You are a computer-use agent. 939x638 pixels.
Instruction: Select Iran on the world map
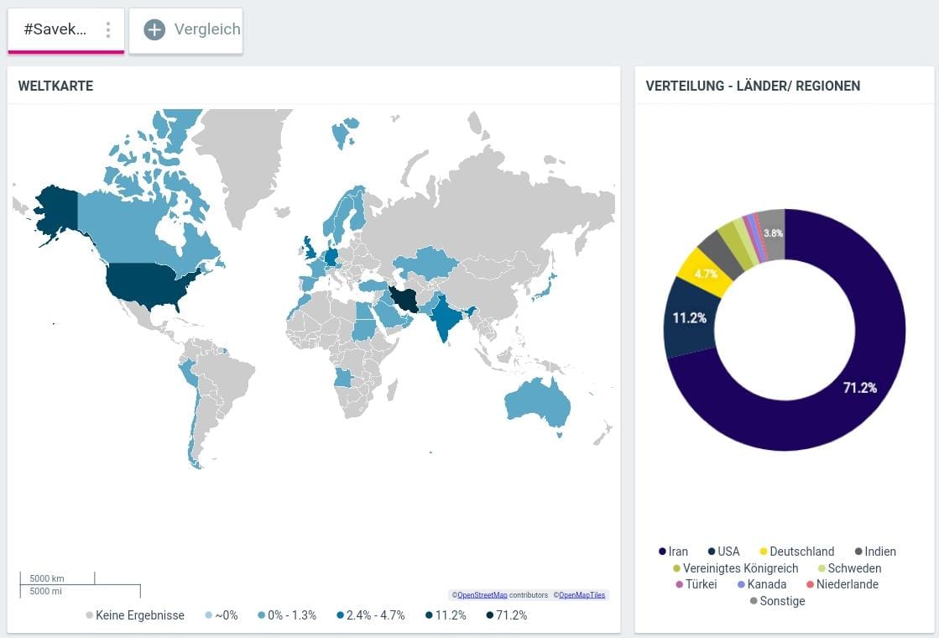[x=404, y=300]
